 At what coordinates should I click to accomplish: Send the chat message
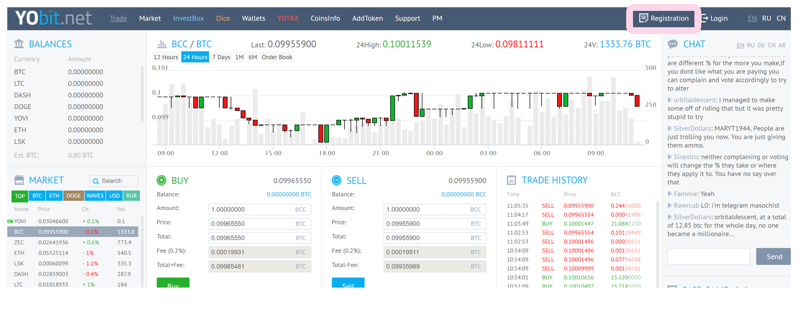coord(774,257)
